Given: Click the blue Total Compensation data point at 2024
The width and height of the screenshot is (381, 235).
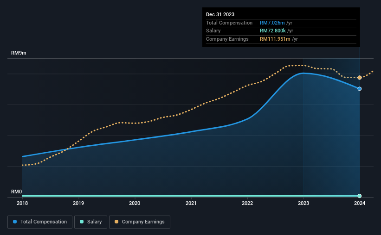Looking at the screenshot, I should [359, 89].
